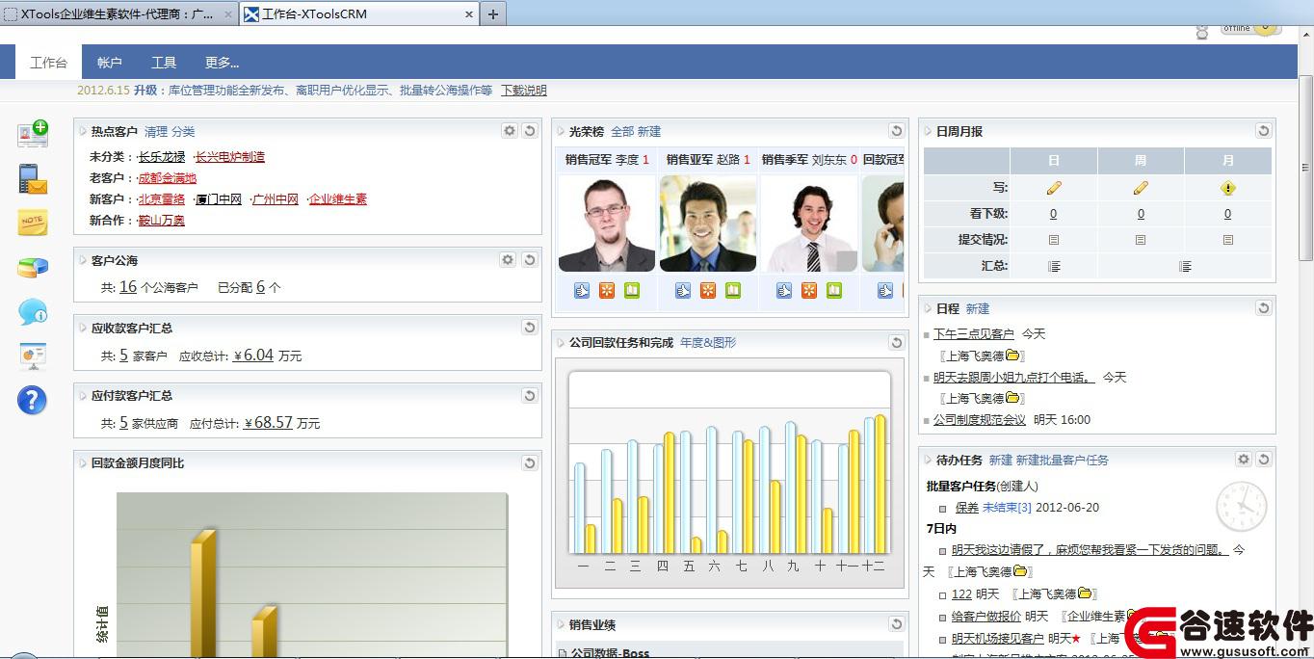The width and height of the screenshot is (1314, 659).
Task: Click the pie chart sidebar icon
Action: (33, 267)
